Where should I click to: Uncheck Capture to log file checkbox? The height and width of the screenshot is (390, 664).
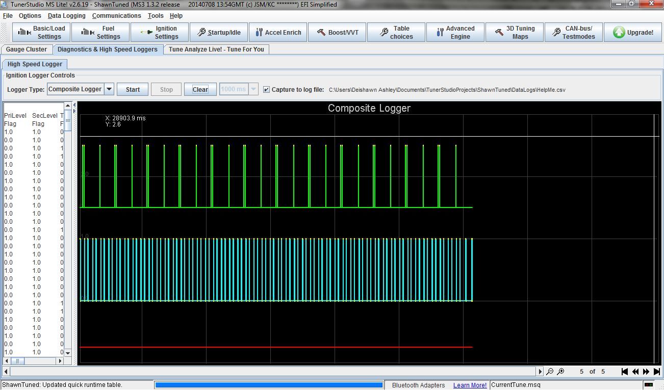coord(266,89)
